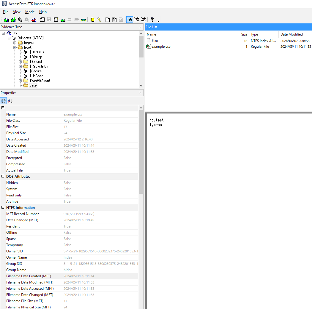Click Evidence Tree scrollbar down arrow

pos(141,86)
